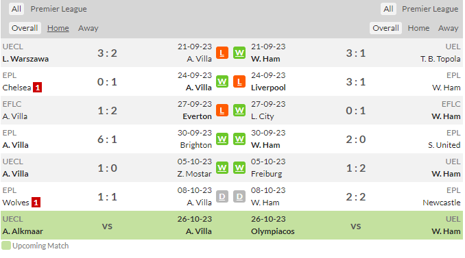The image size is (465, 258).
Task: Open the 6 : 1 A. Villa score
Action: [107, 139]
